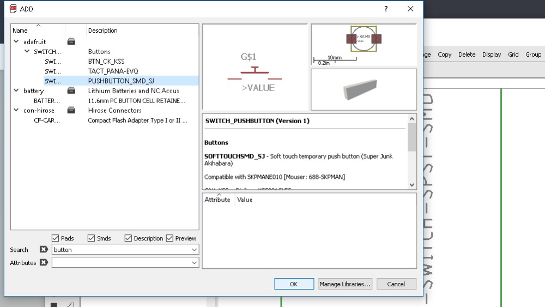Click the battery library icon
The width and height of the screenshot is (545, 307).
click(x=71, y=91)
